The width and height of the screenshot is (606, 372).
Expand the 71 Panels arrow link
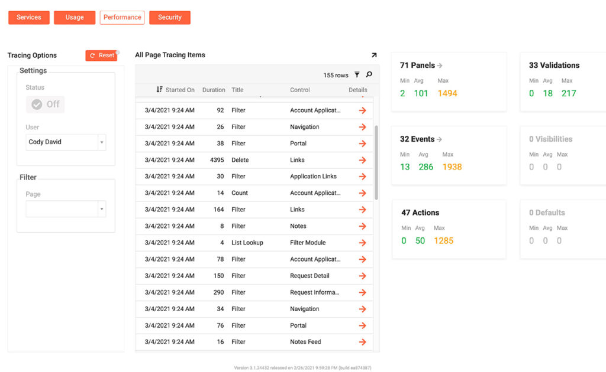[x=440, y=66]
